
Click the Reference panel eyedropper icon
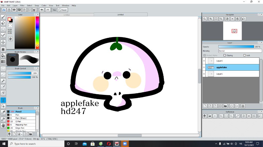[238, 116]
